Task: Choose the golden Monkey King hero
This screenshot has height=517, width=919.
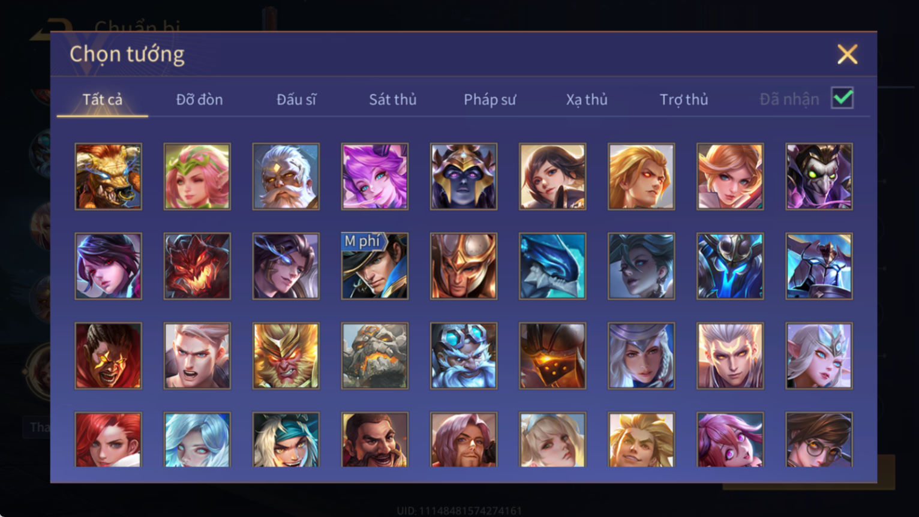Action: tap(286, 356)
